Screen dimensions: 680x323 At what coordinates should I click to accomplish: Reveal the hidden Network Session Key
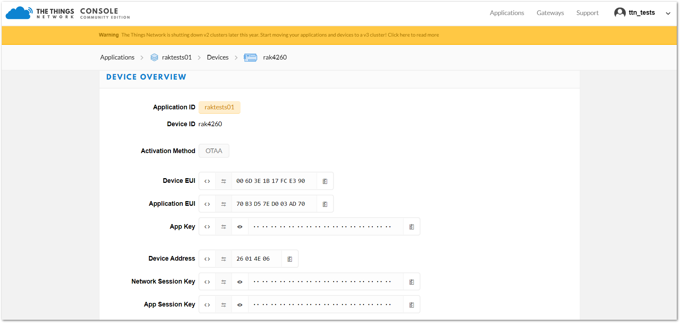click(240, 282)
